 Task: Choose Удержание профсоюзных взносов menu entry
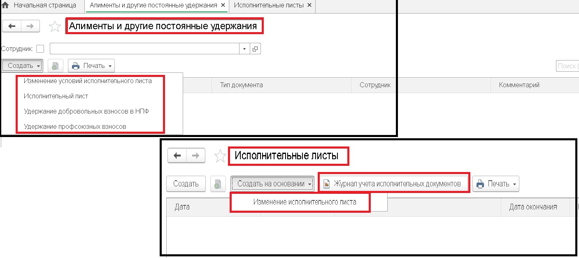[75, 126]
